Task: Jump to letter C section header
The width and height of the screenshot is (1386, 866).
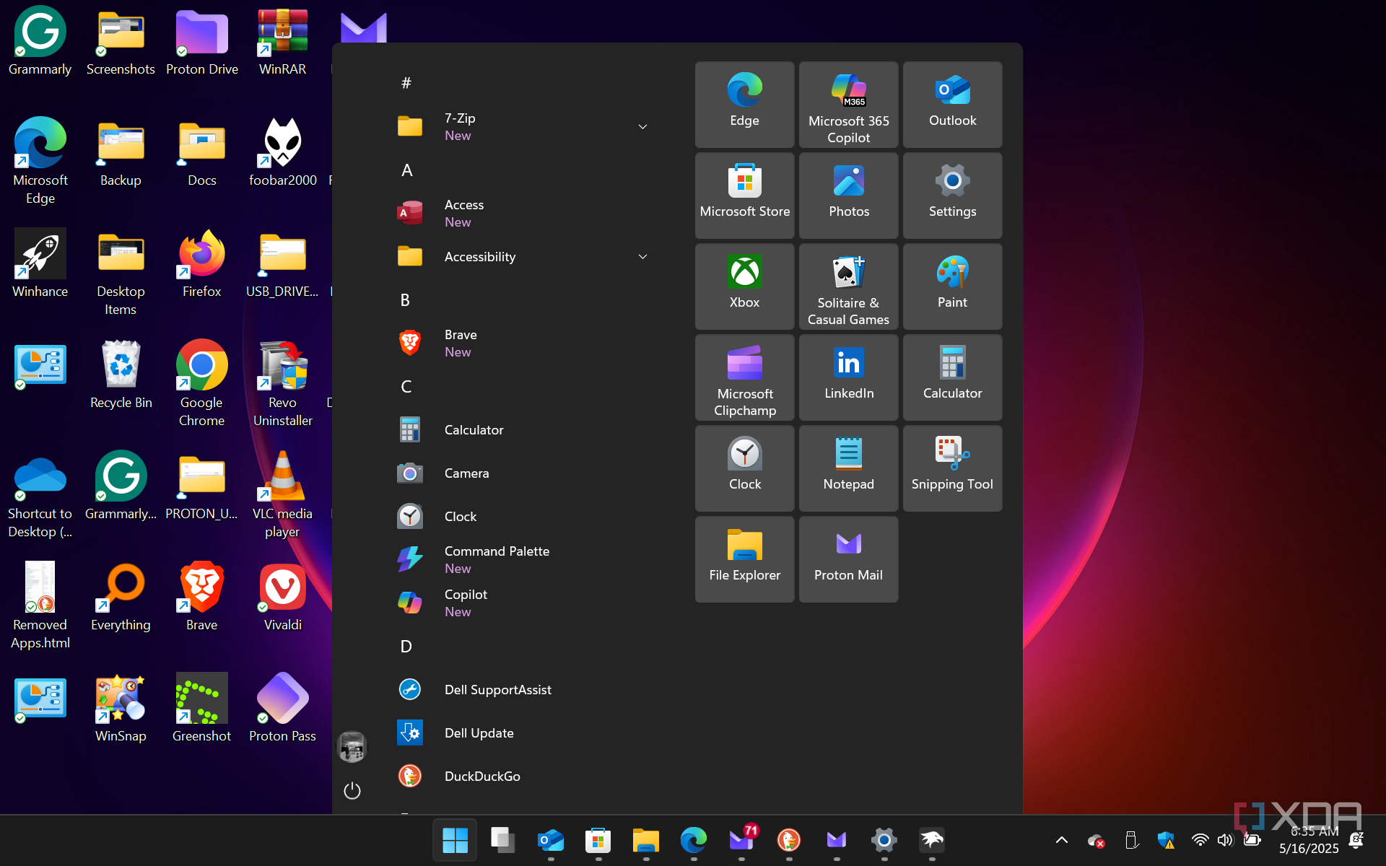Action: 406,387
